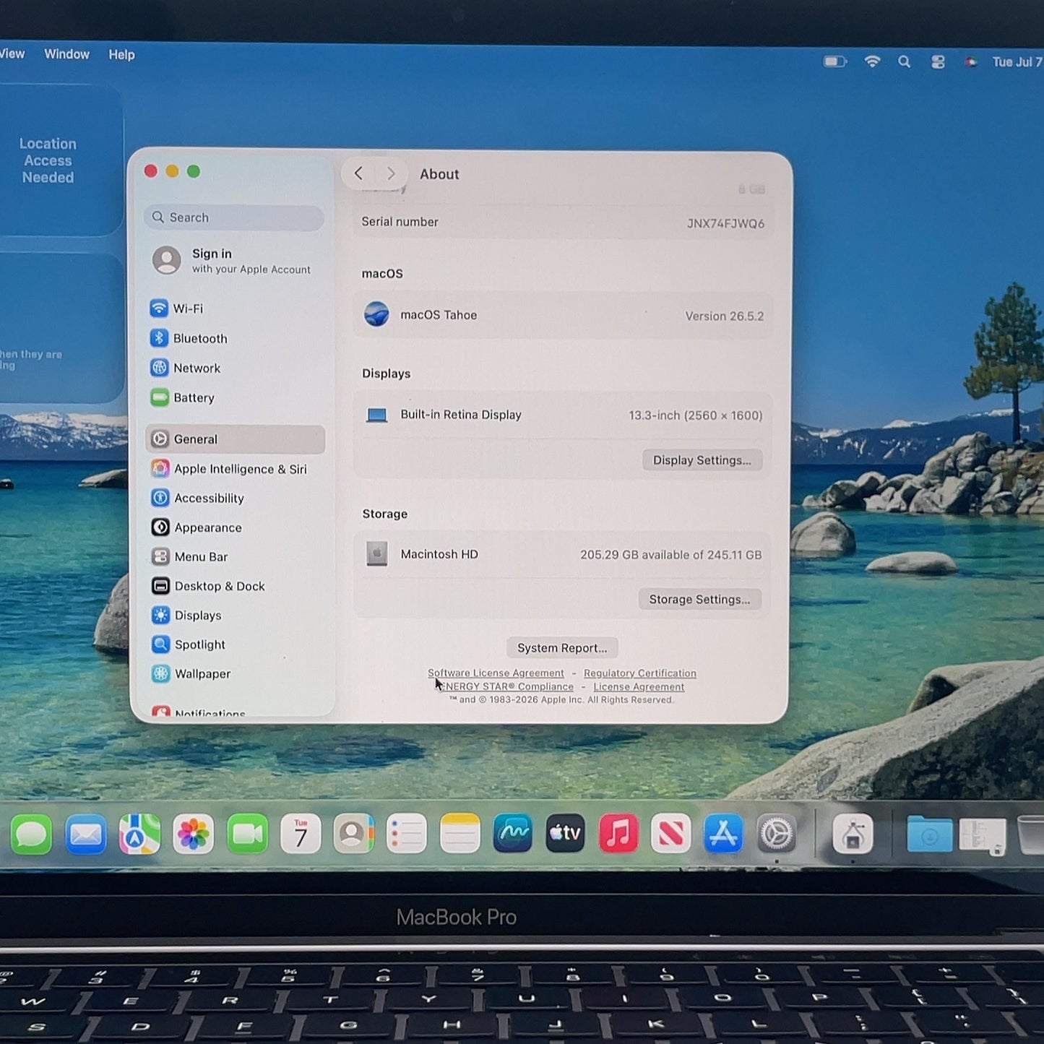This screenshot has height=1044, width=1044.
Task: Launch Freeform from the Dock
Action: [x=513, y=834]
